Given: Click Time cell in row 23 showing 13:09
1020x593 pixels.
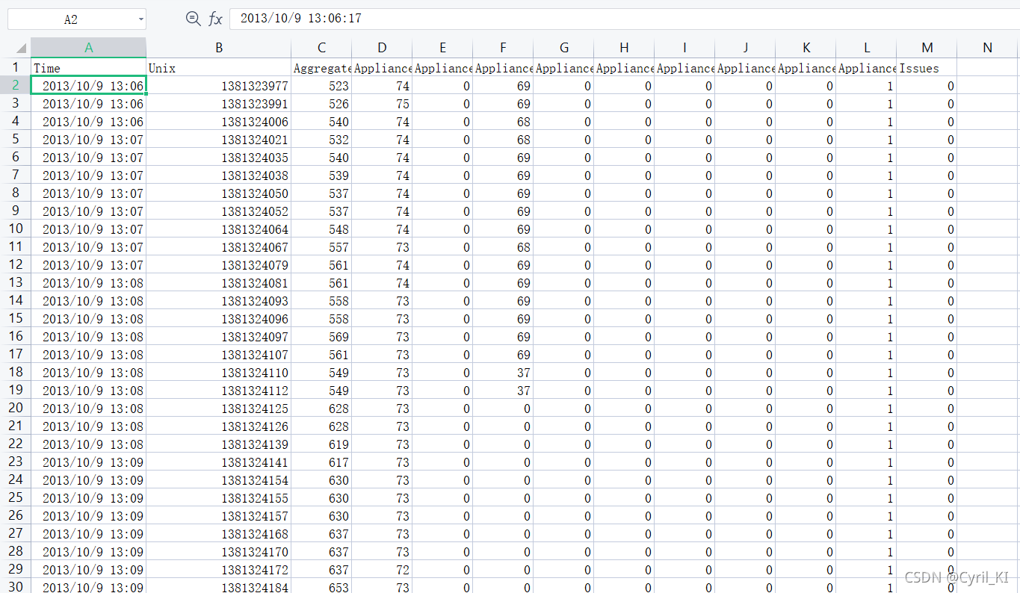Looking at the screenshot, I should tap(88, 462).
